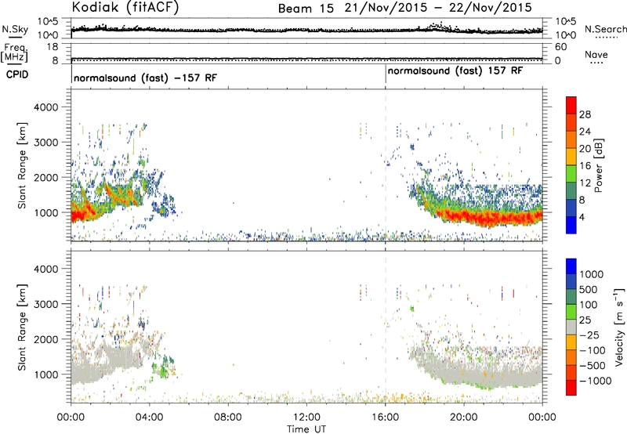Click the dashed 16:00 marker in velocity panel
This screenshot has height=434, width=627.
coord(386,327)
